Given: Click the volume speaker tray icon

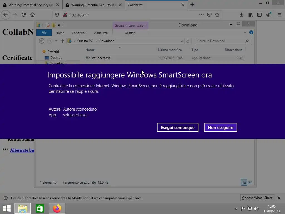Looking at the screenshot, I should coord(256,208).
